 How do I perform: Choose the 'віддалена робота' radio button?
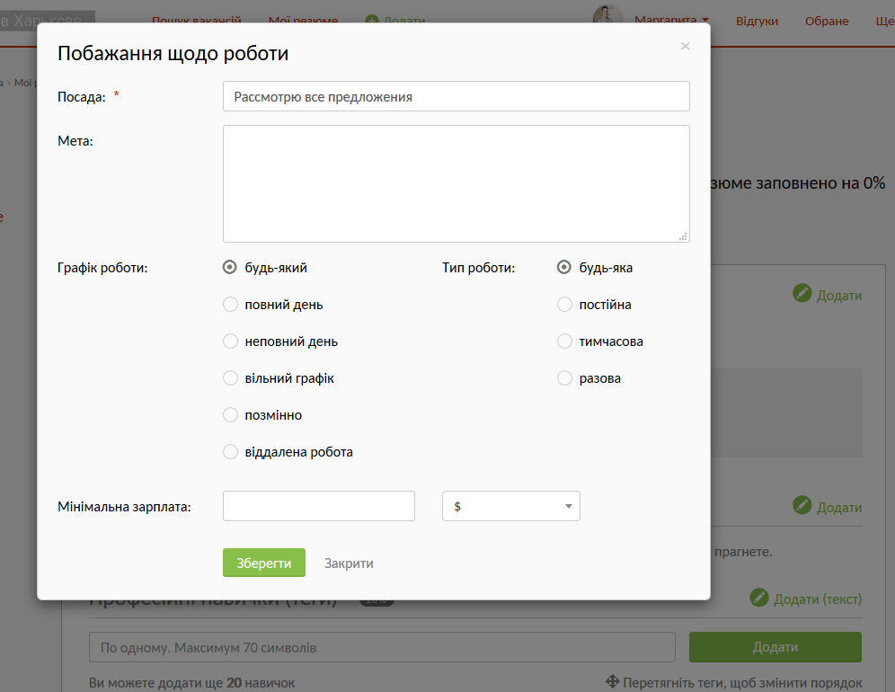[230, 452]
